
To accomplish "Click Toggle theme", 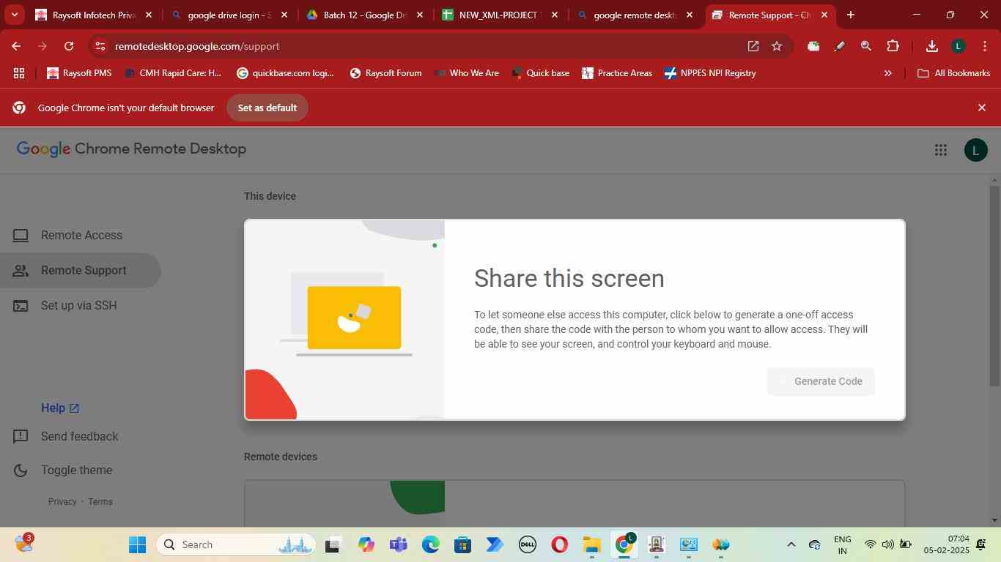I will point(63,470).
